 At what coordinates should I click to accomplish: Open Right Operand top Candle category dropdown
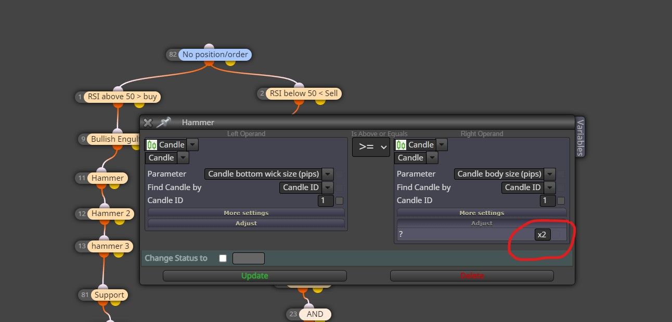pos(442,145)
